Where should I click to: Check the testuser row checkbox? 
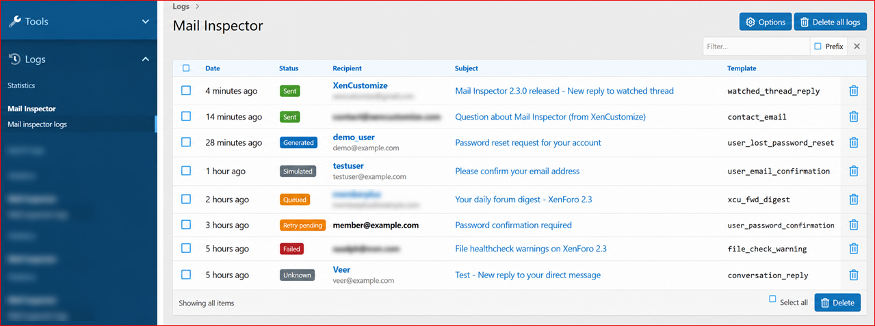pyautogui.click(x=186, y=171)
